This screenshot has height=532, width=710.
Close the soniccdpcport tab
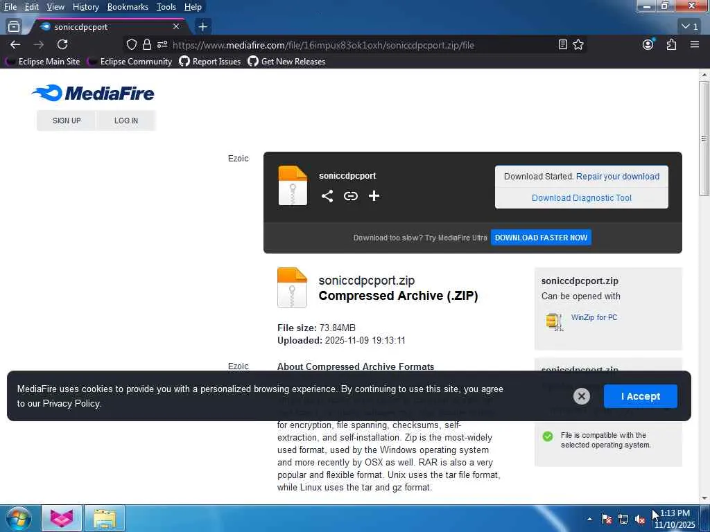(x=176, y=27)
